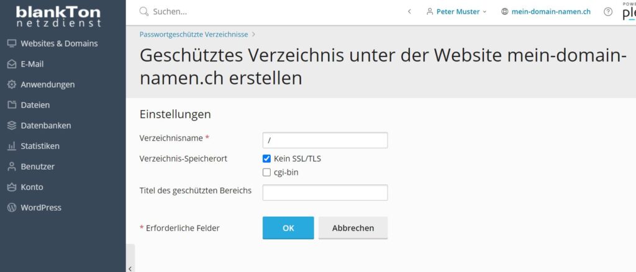
Task: Click the Dateien folder icon
Action: pyautogui.click(x=11, y=105)
